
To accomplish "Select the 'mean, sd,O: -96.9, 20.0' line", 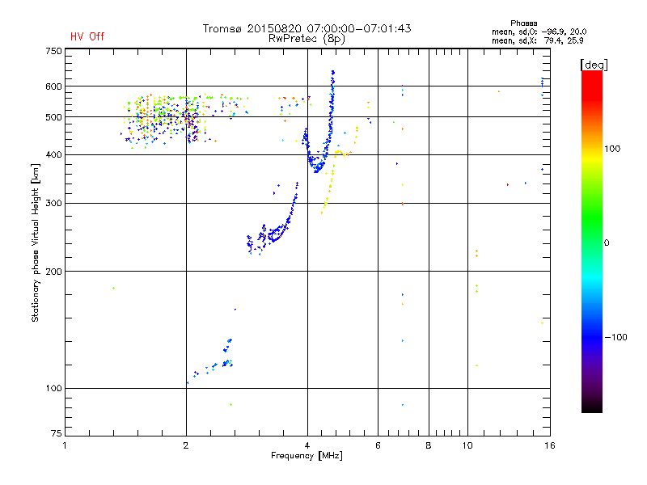I will pos(539,32).
